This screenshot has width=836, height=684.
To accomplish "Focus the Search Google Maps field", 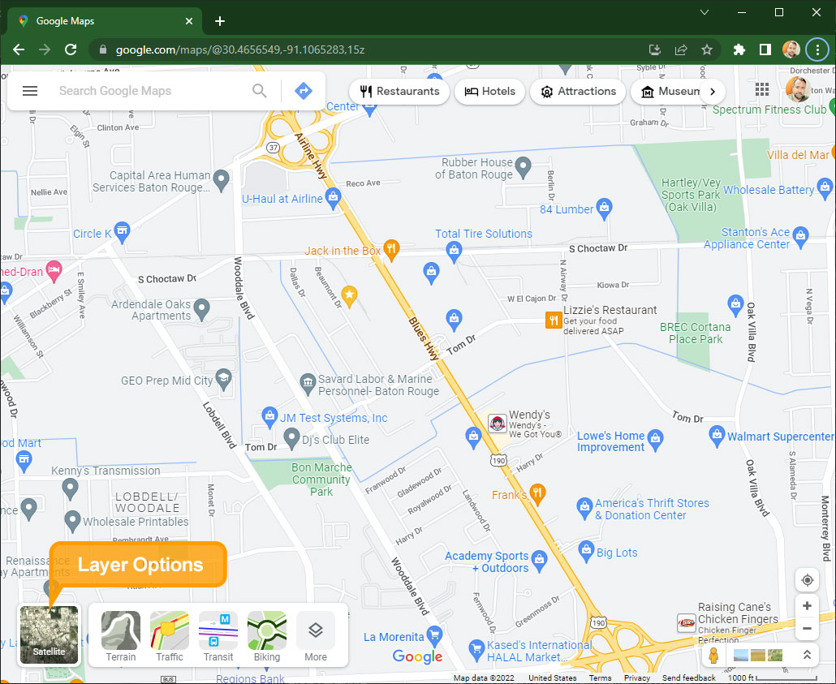I will 153,91.
